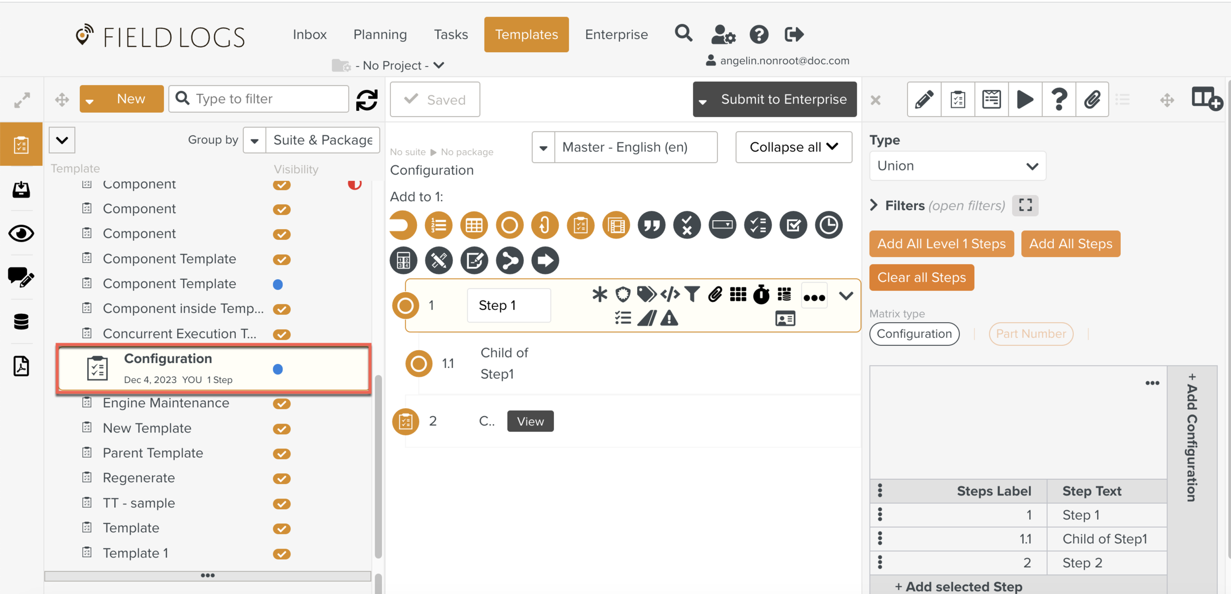Open the download inbox sidebar icon
The image size is (1231, 594).
(x=21, y=189)
